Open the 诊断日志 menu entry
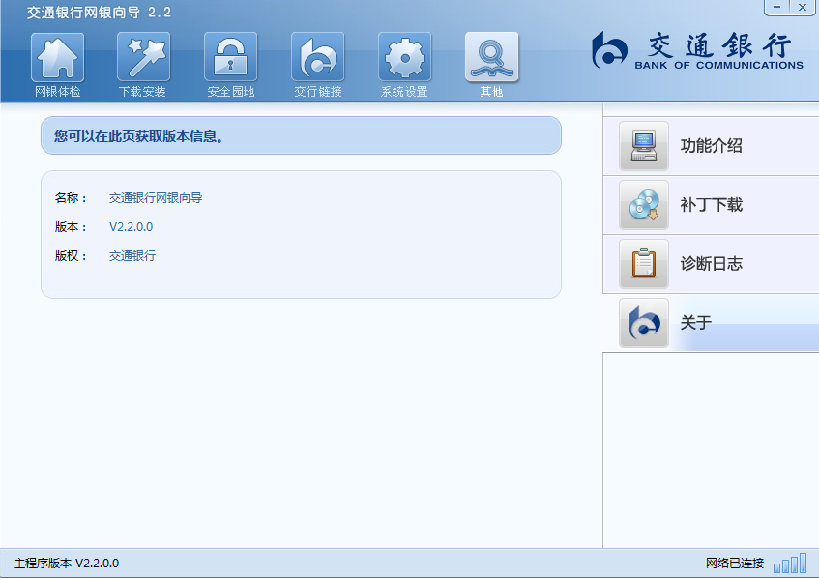The height and width of the screenshot is (578, 819). click(x=711, y=264)
